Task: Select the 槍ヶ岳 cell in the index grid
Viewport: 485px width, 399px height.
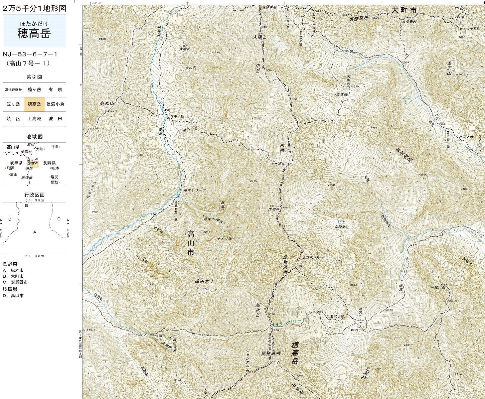Action: (x=34, y=89)
